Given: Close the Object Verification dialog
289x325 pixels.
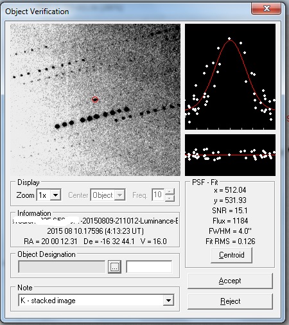Looking at the screenshot, I should (266, 8).
